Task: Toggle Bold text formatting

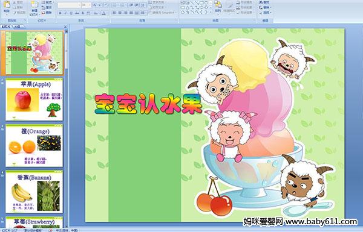Action: pos(60,13)
